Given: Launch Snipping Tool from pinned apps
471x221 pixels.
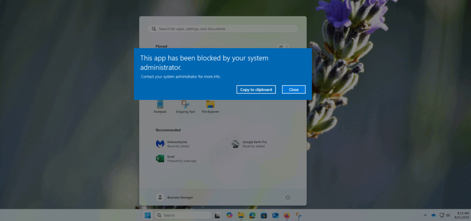Looking at the screenshot, I should point(185,106).
